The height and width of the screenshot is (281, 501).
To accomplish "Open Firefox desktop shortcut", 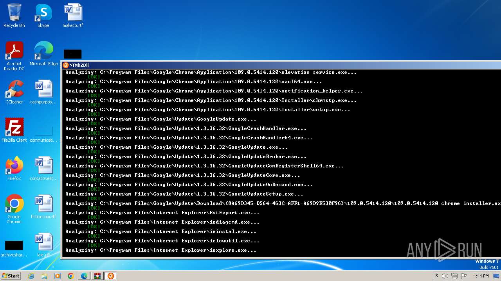I will click(x=14, y=169).
